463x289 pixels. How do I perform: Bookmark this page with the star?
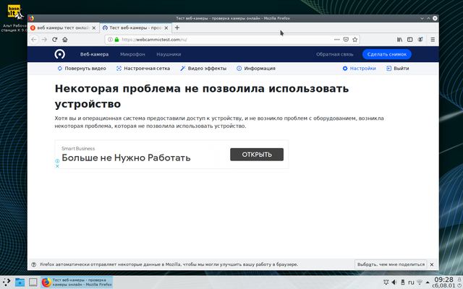[x=355, y=40]
